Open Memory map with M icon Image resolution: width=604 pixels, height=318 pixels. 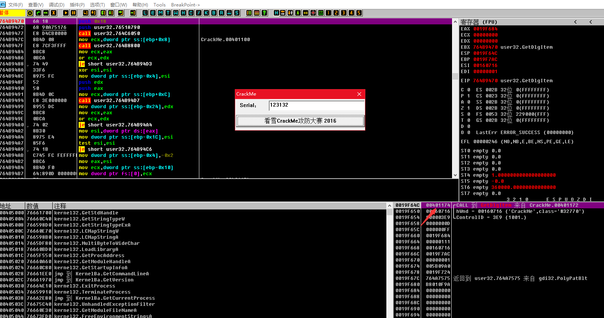160,13
